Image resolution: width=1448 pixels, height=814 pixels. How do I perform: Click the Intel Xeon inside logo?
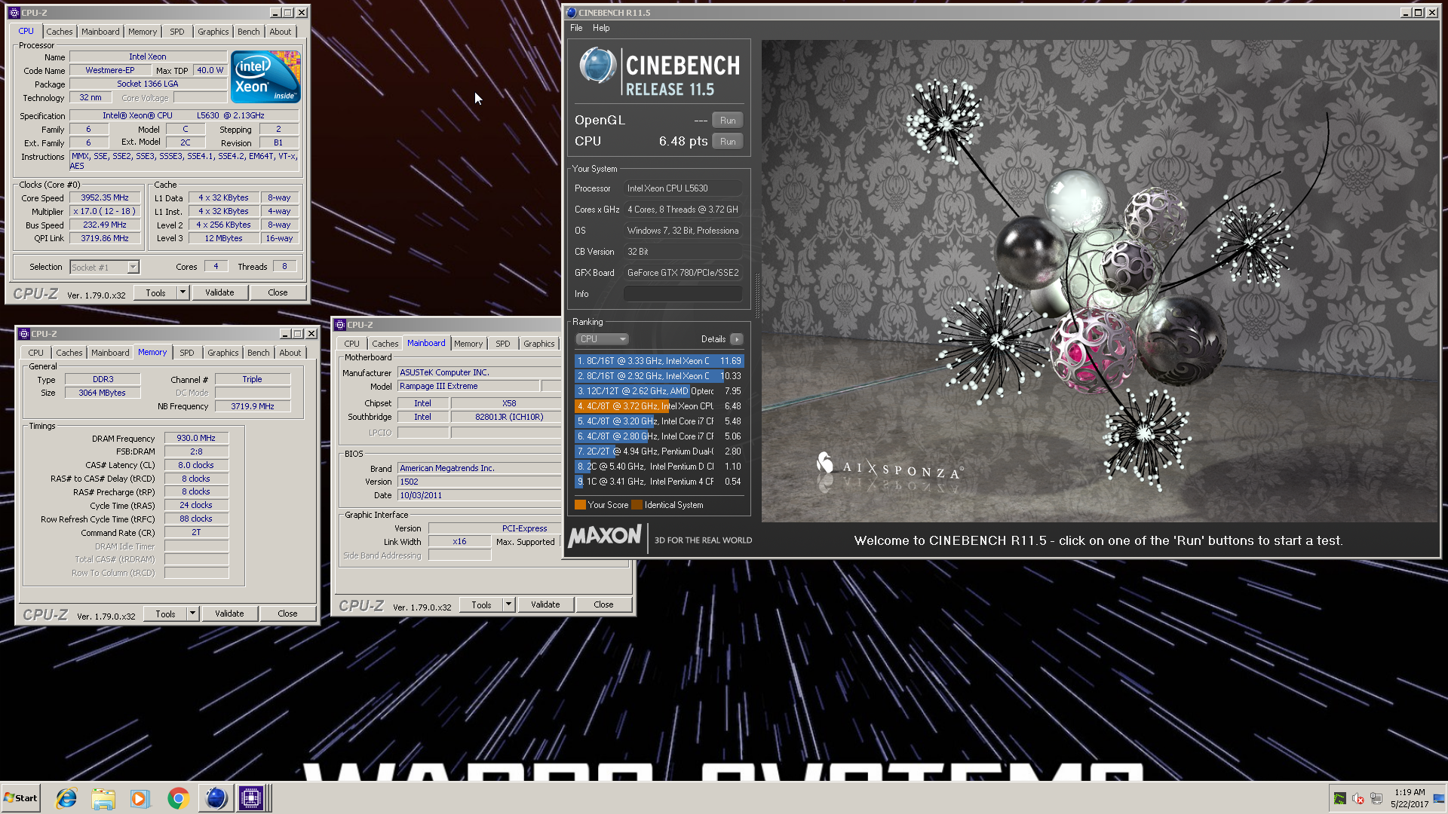pos(265,76)
